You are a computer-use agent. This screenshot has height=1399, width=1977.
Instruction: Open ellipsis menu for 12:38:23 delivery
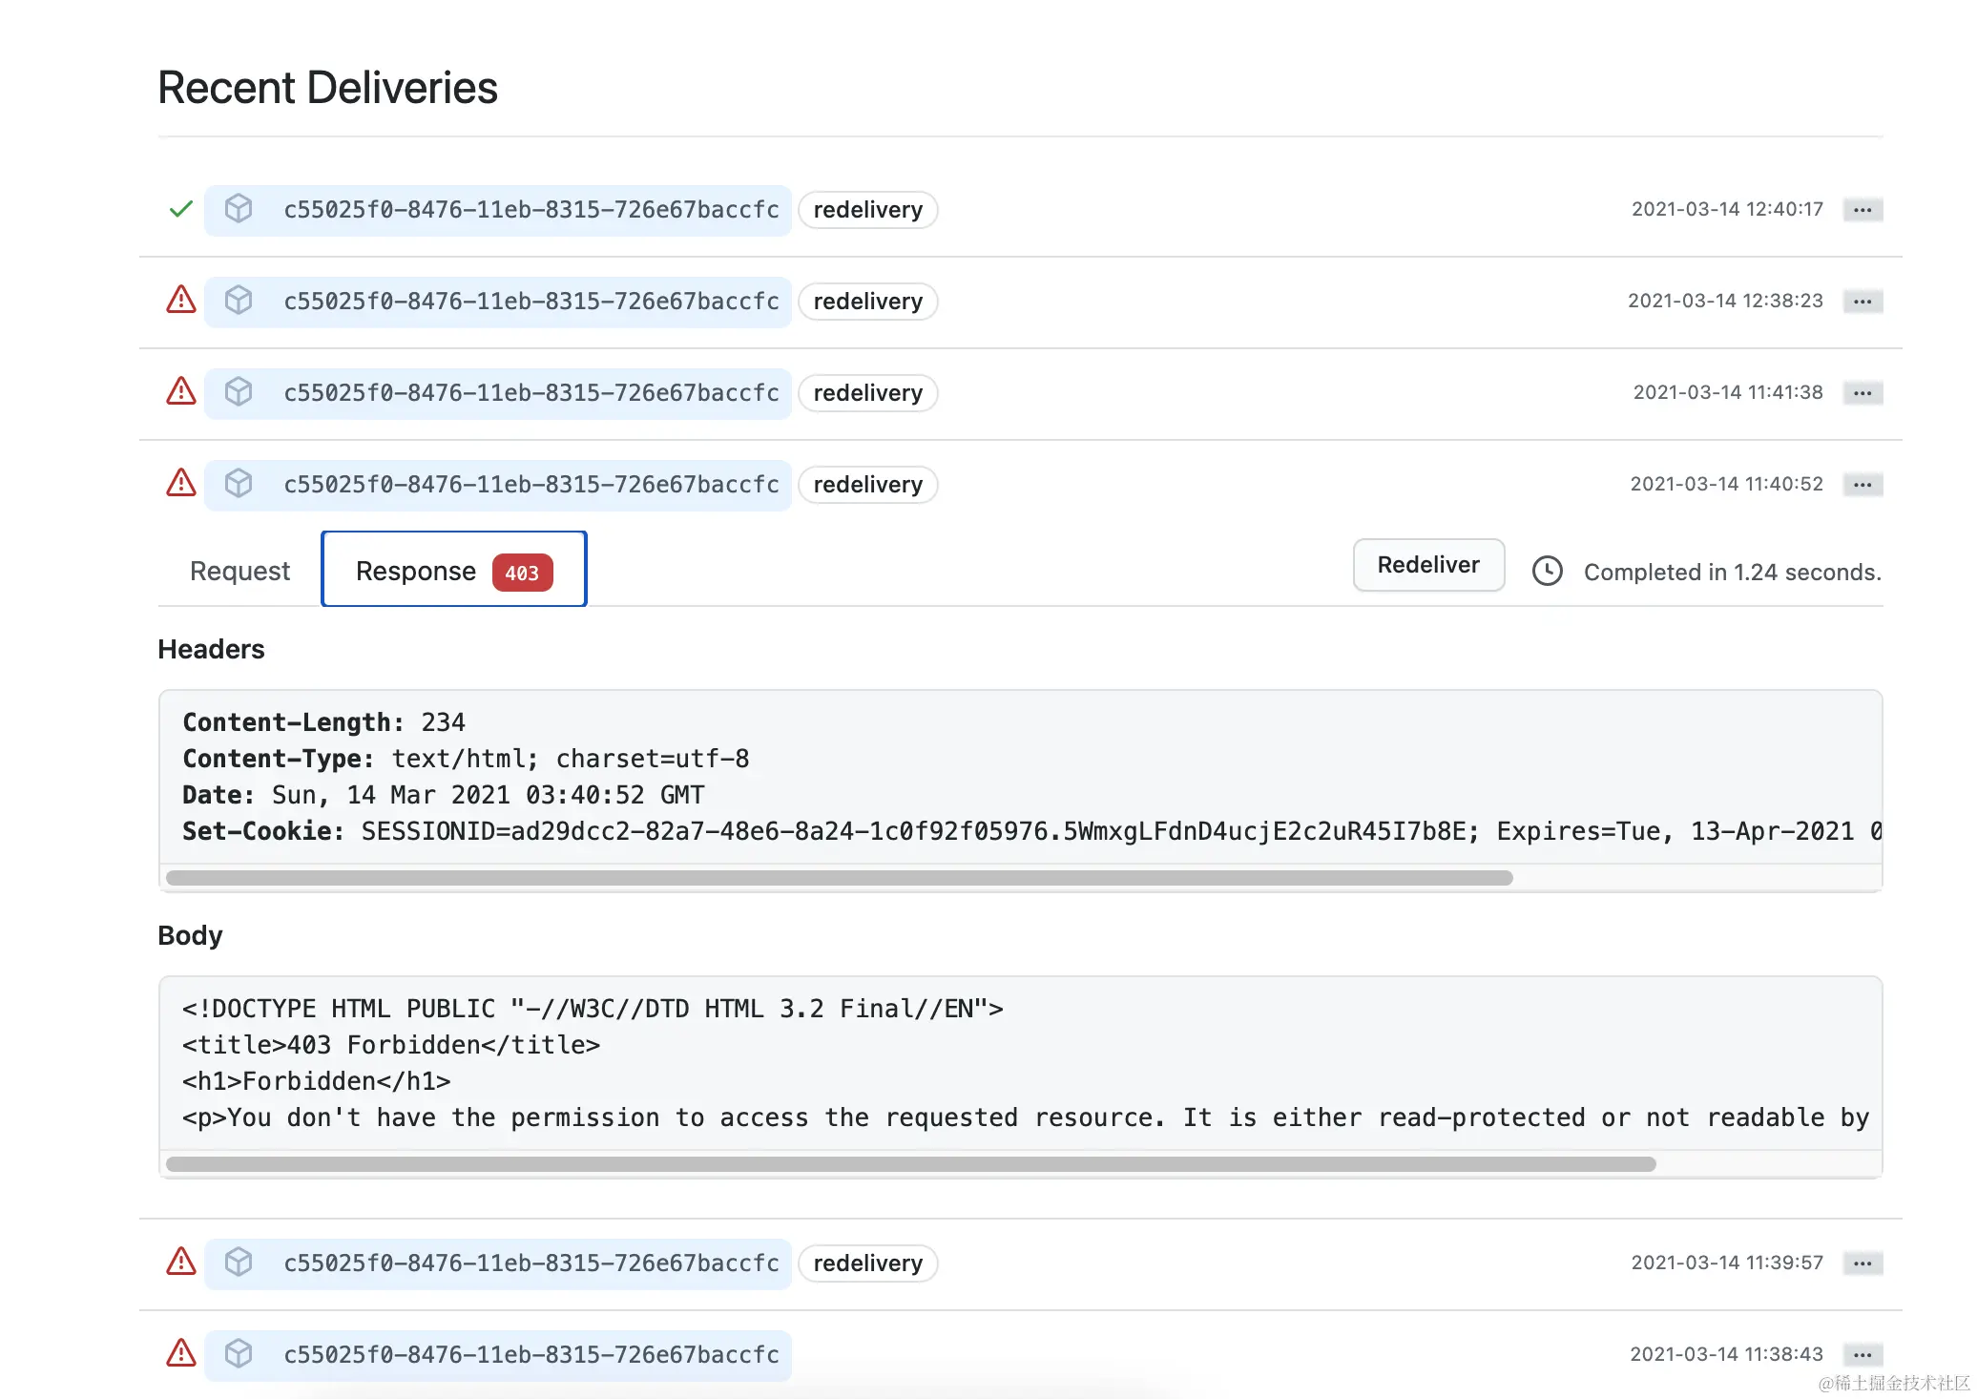coord(1862,302)
